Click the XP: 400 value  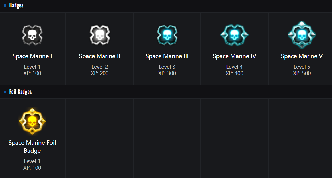[234, 73]
